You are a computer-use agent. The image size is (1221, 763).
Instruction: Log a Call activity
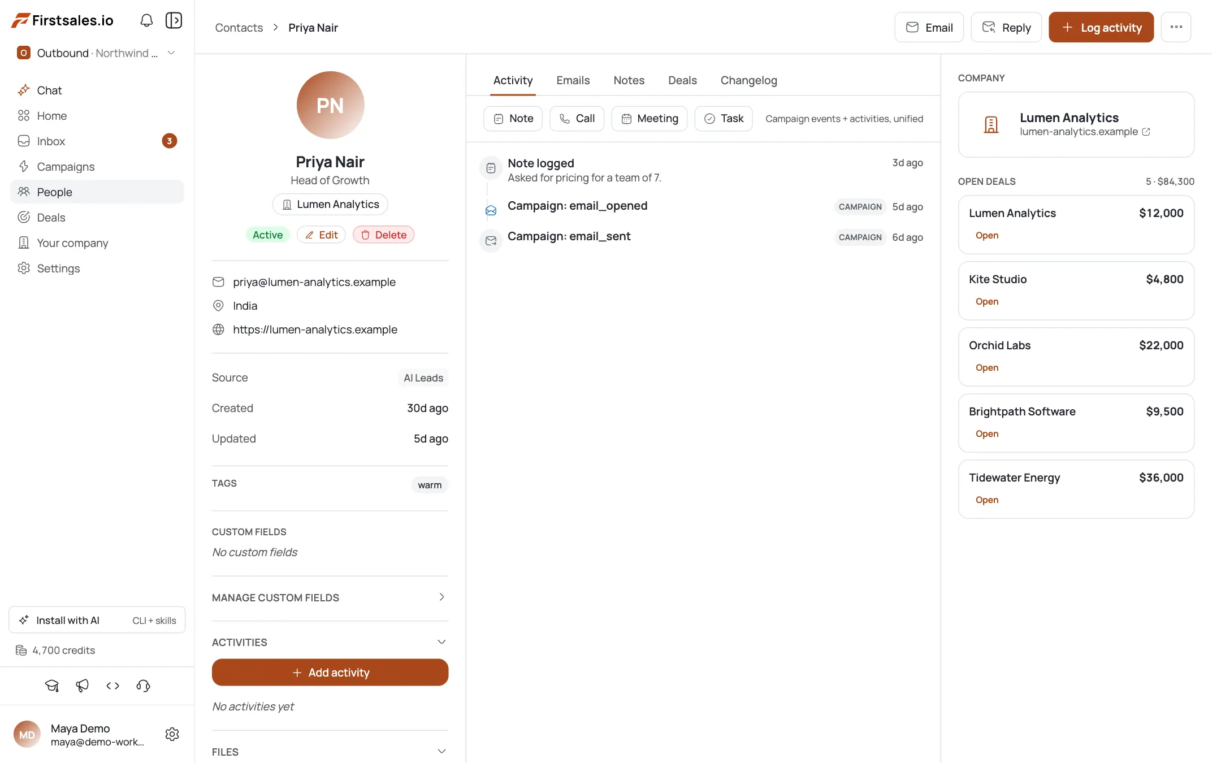(577, 119)
